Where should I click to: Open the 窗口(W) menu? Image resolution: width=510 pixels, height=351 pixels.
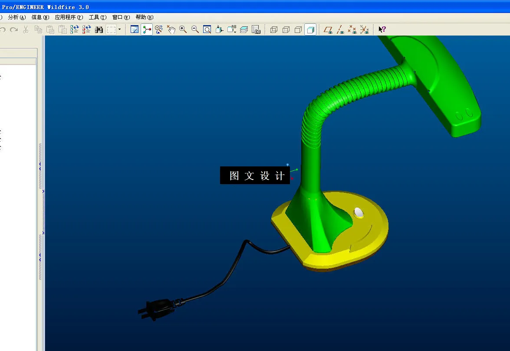click(x=121, y=17)
